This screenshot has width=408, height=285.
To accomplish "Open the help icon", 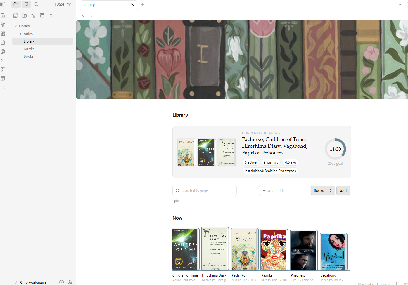I will (x=61, y=282).
